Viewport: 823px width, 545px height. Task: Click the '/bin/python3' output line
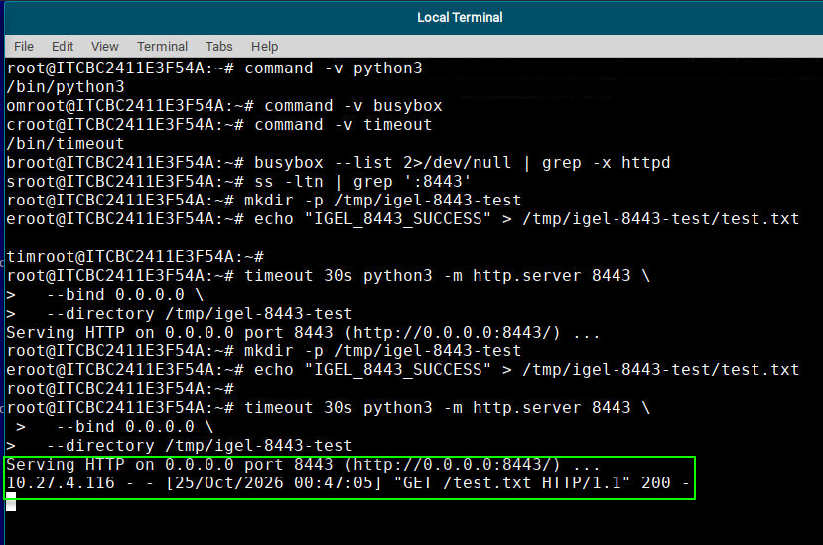point(66,87)
